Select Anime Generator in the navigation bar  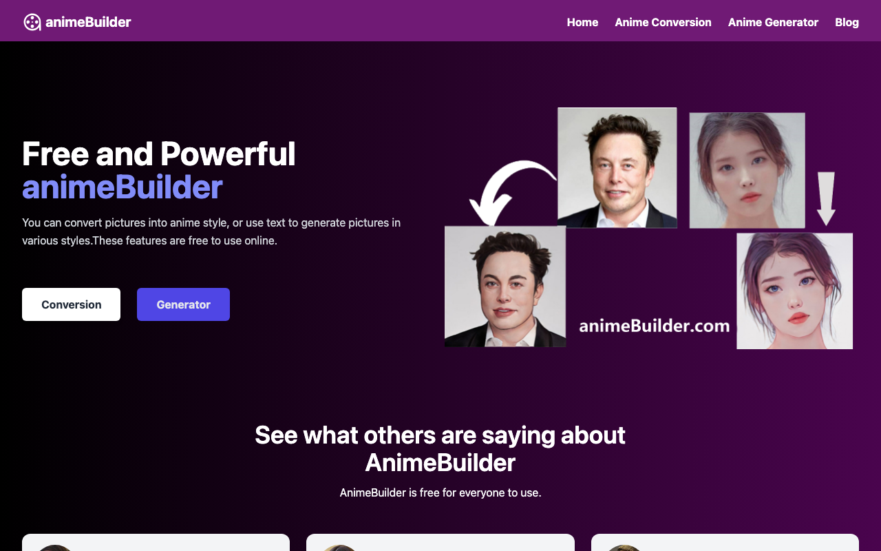[x=773, y=22]
